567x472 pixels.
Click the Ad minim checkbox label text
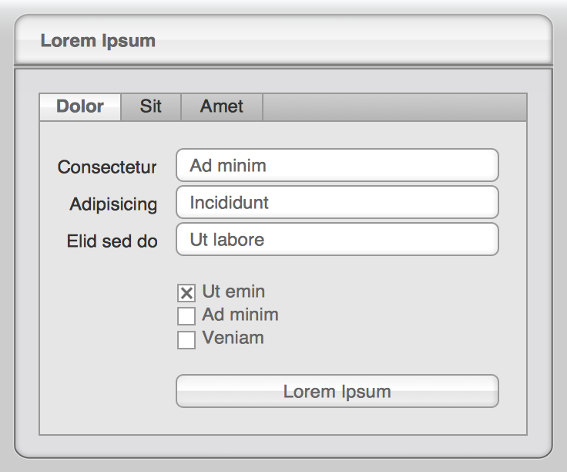pyautogui.click(x=240, y=315)
